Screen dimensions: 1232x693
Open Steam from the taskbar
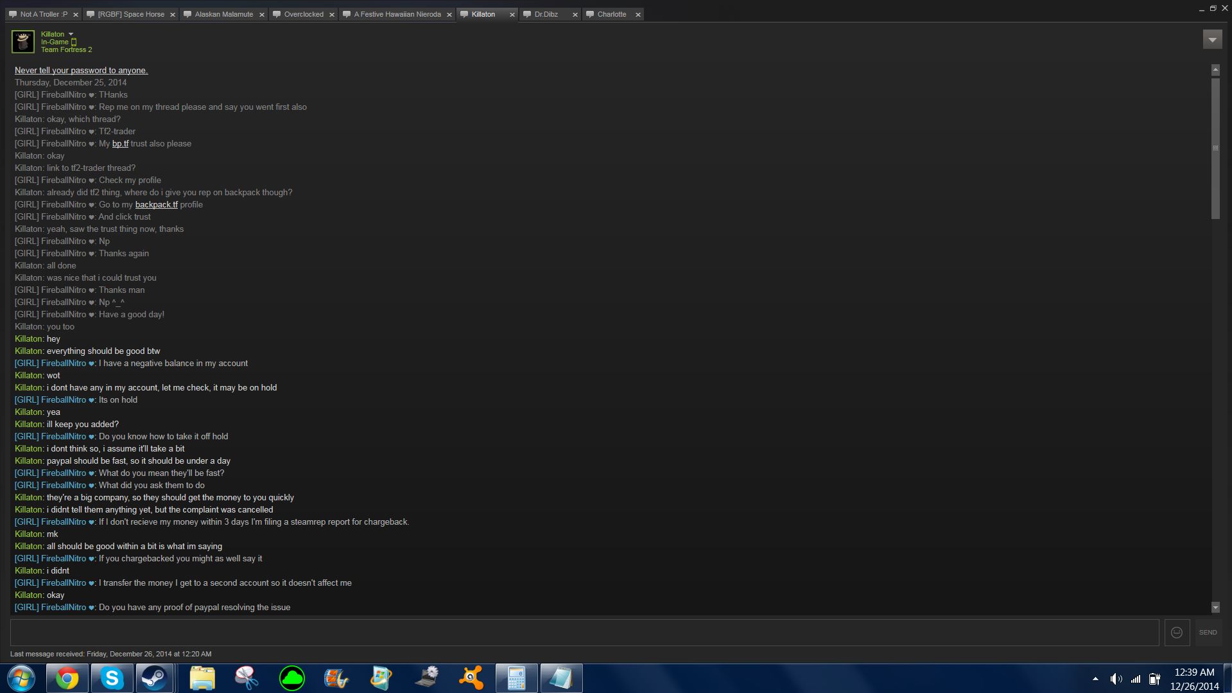tap(154, 678)
